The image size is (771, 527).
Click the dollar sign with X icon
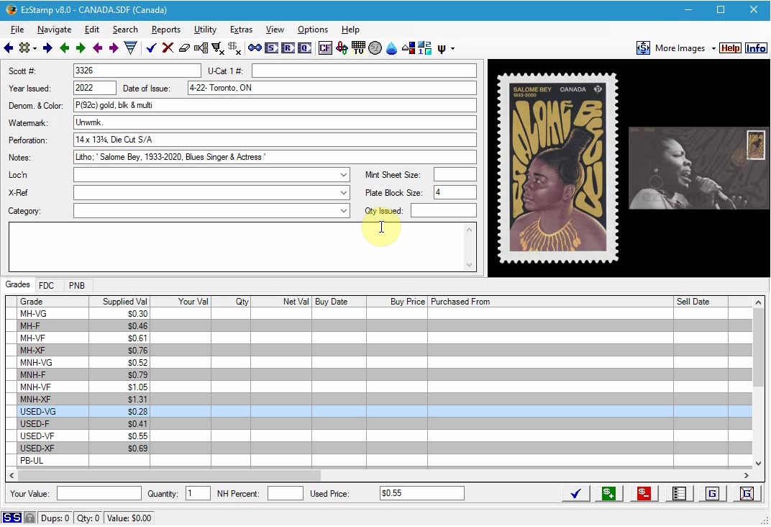[x=234, y=48]
